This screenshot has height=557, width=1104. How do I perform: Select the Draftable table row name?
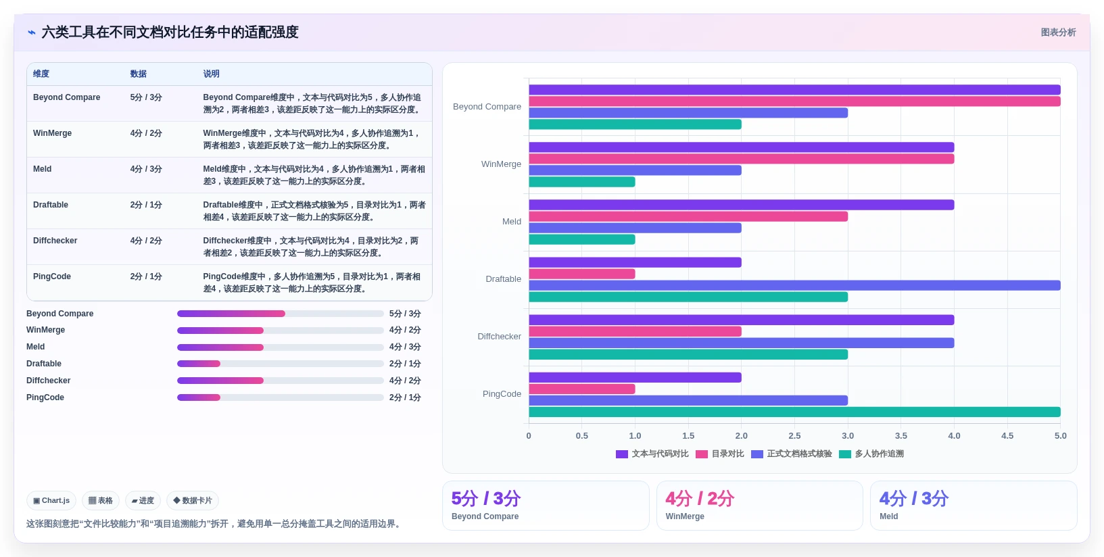click(x=51, y=205)
